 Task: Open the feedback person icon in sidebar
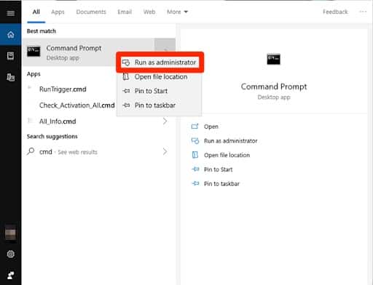pos(10,275)
